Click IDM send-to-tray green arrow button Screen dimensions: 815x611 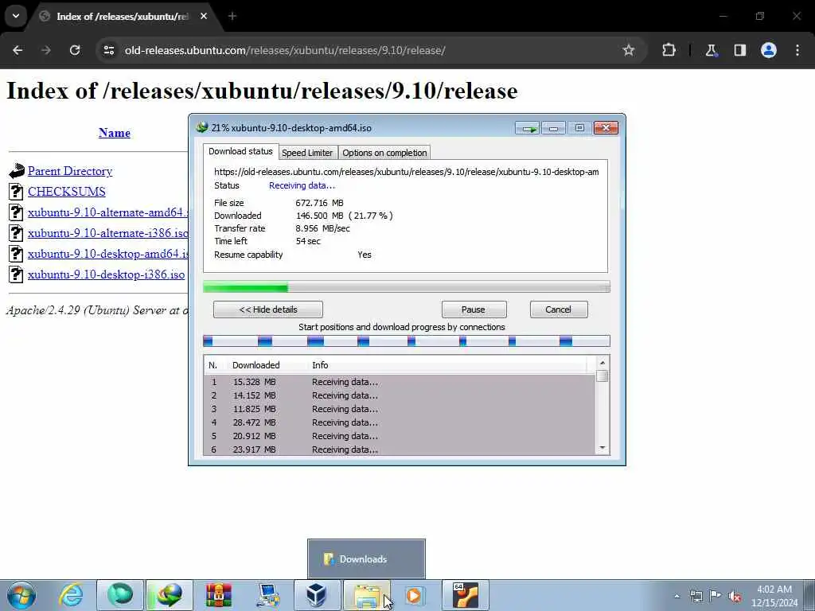528,128
